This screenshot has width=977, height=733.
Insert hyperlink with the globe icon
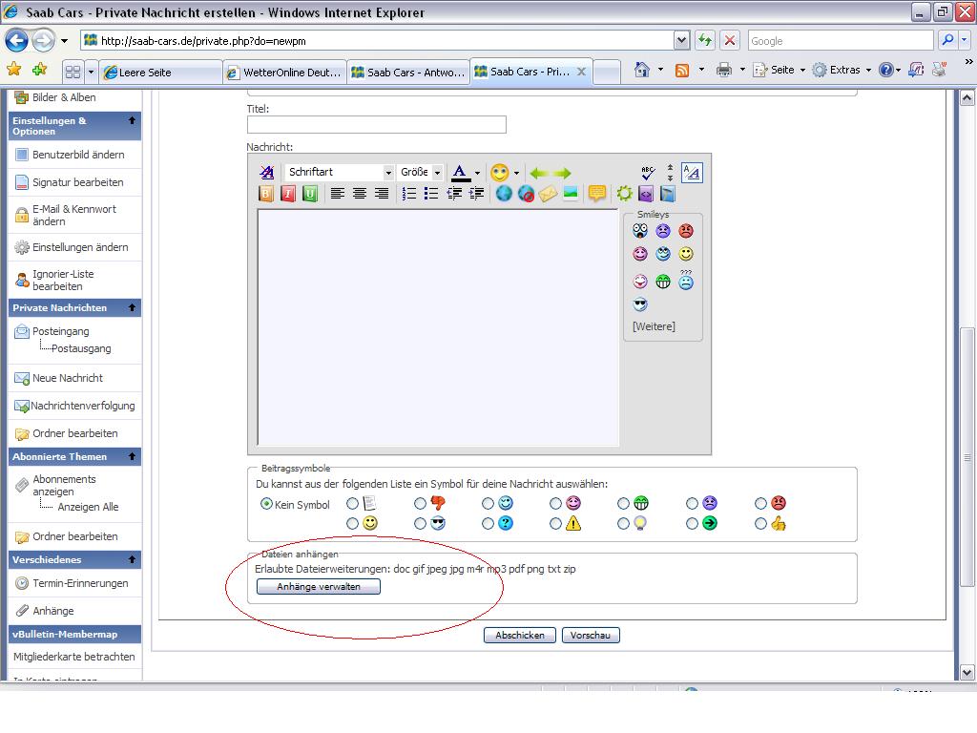coord(504,194)
